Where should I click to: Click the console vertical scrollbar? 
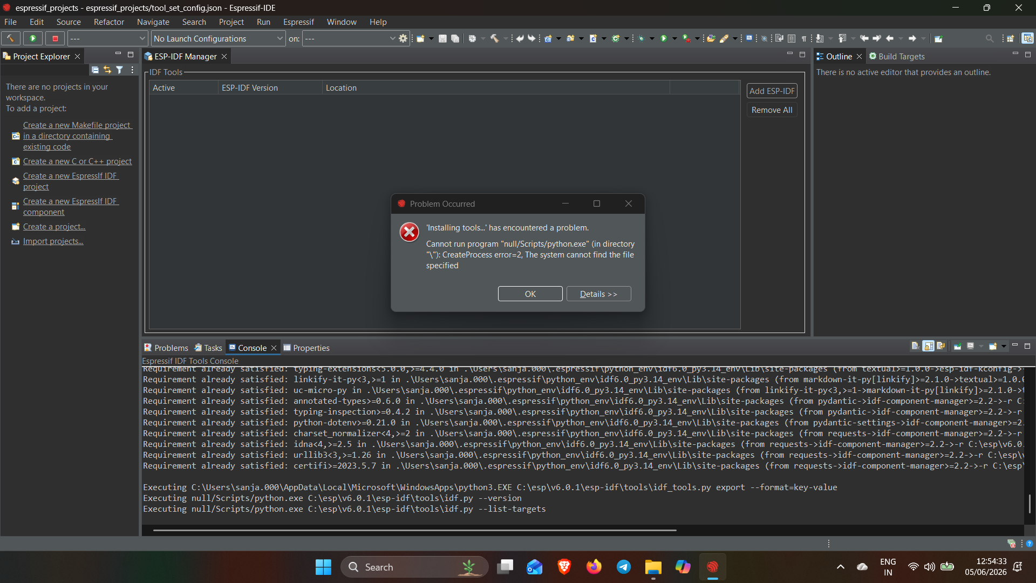coord(1030,504)
